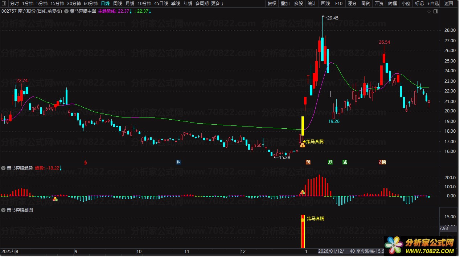The width and height of the screenshot is (460, 257).
Task: Click the cyan down arrow after green 22.37 value
Action: tap(150, 11)
